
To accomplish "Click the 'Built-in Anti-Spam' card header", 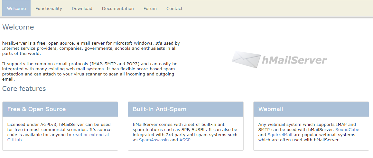I will point(186,109).
